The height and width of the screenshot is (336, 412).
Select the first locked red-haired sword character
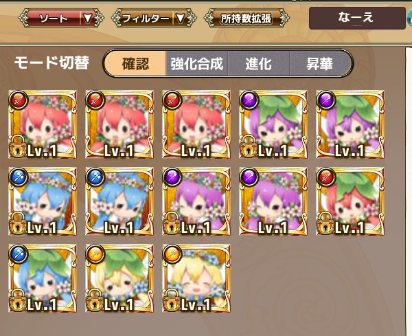pyautogui.click(x=43, y=124)
